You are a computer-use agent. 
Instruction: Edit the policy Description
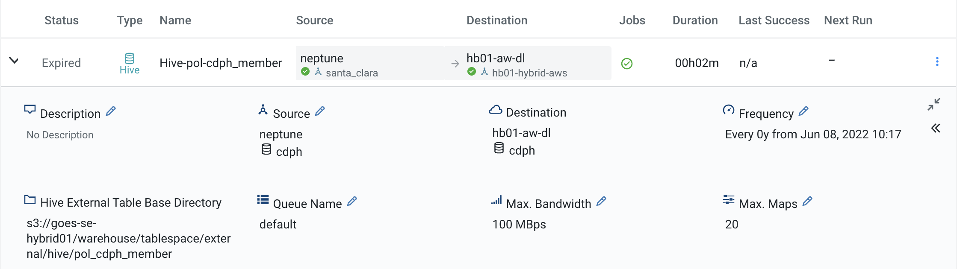(x=111, y=111)
